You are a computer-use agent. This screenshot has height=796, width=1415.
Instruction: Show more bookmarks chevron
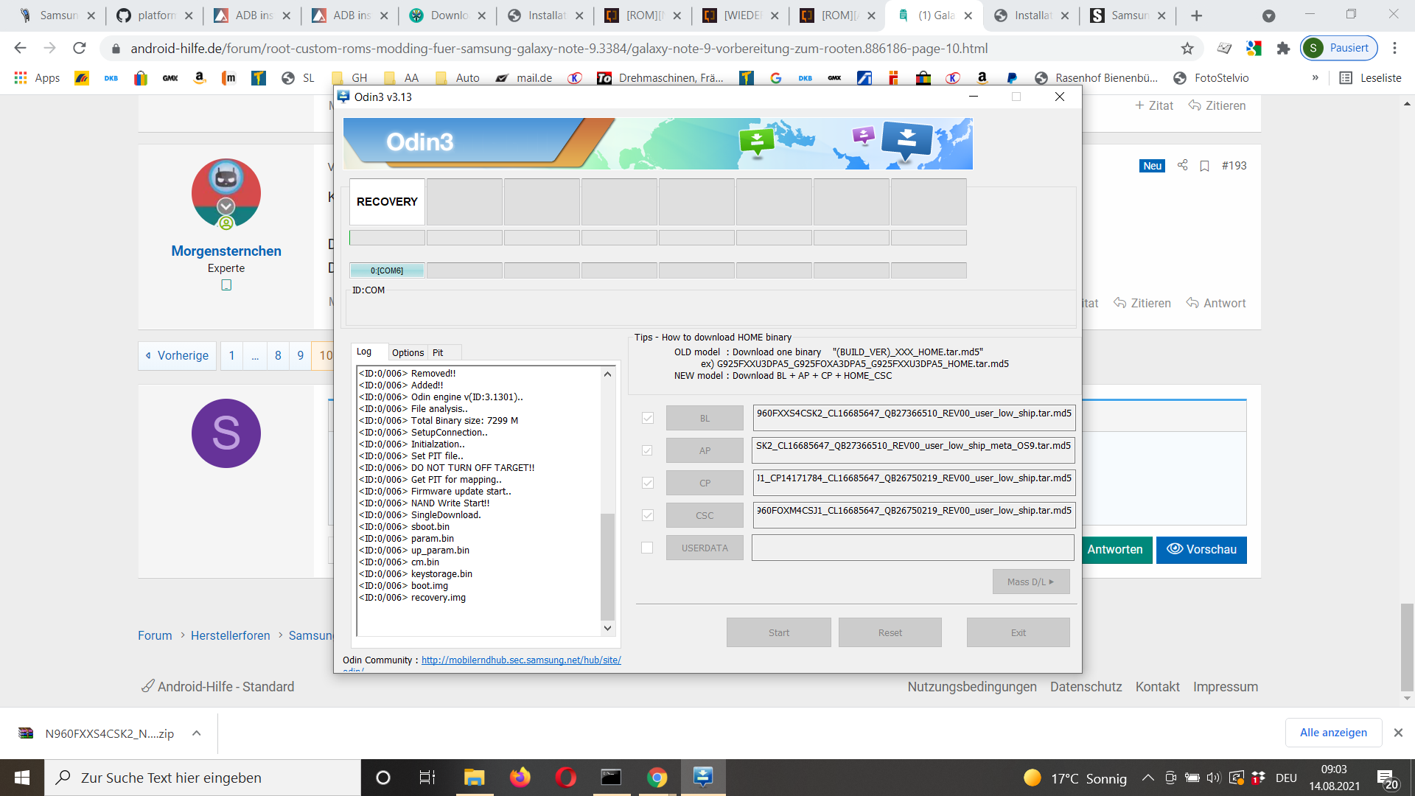pos(1315,78)
